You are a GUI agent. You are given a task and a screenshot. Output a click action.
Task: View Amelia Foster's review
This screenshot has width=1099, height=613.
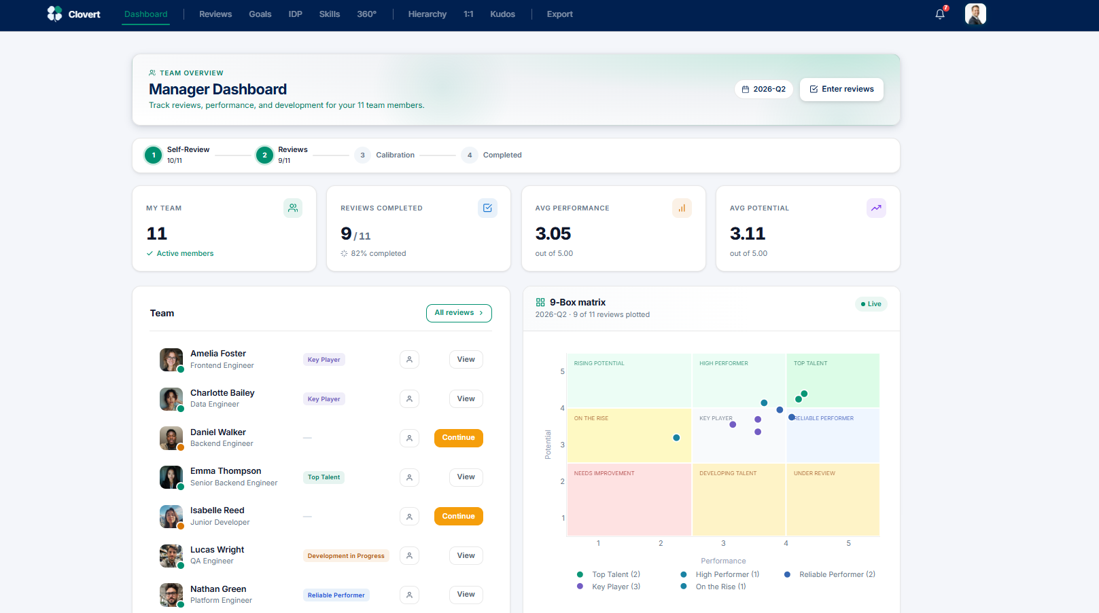coord(466,360)
